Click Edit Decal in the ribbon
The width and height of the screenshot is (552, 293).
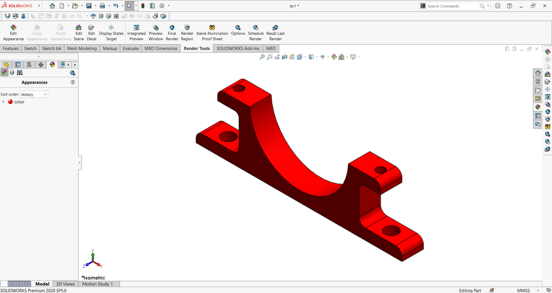tap(92, 33)
